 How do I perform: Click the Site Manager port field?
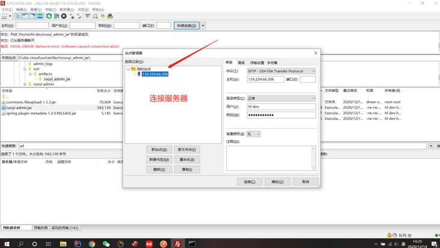308,79
